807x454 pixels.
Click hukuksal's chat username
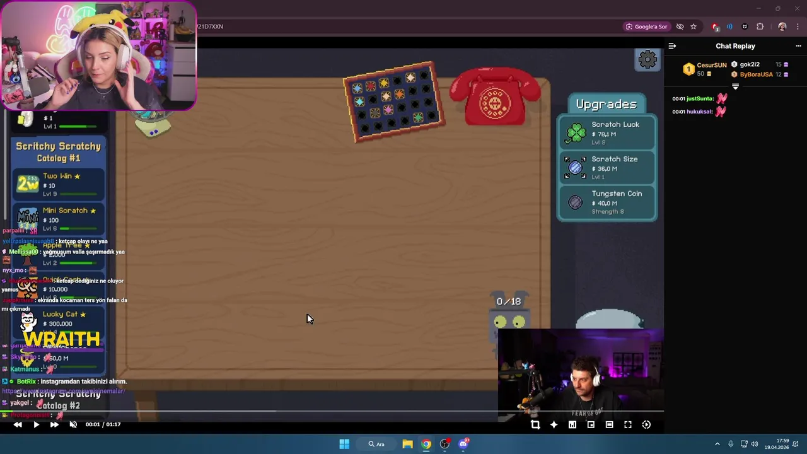pyautogui.click(x=700, y=112)
